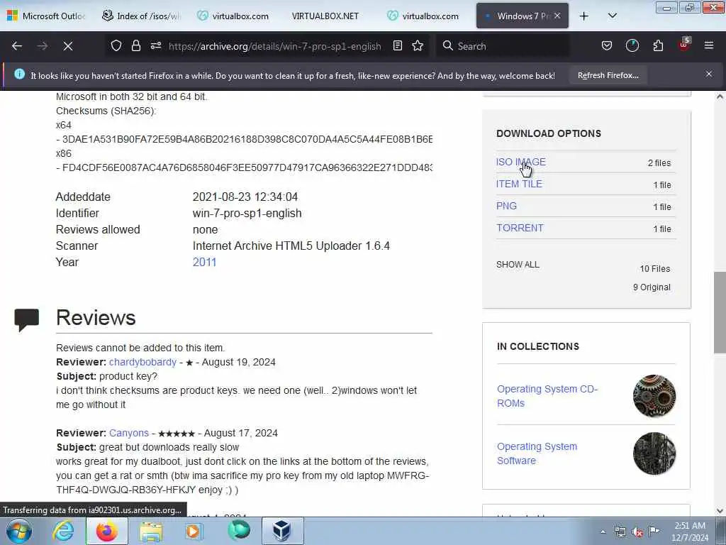The width and height of the screenshot is (726, 545).
Task: List all tabs dropdown arrow
Action: coord(612,16)
